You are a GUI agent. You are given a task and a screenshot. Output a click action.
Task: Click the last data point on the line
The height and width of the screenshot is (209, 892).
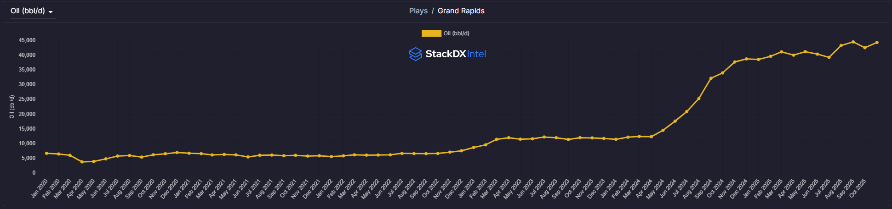(877, 43)
